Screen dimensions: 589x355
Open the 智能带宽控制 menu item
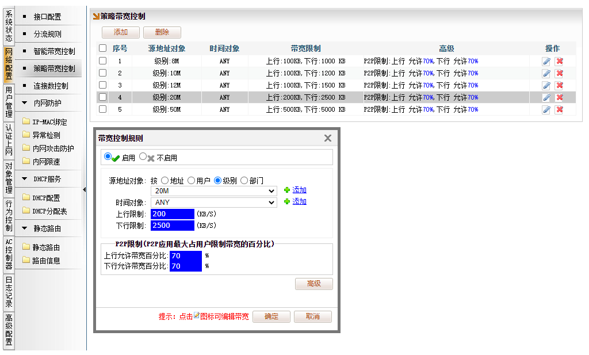pyautogui.click(x=54, y=51)
